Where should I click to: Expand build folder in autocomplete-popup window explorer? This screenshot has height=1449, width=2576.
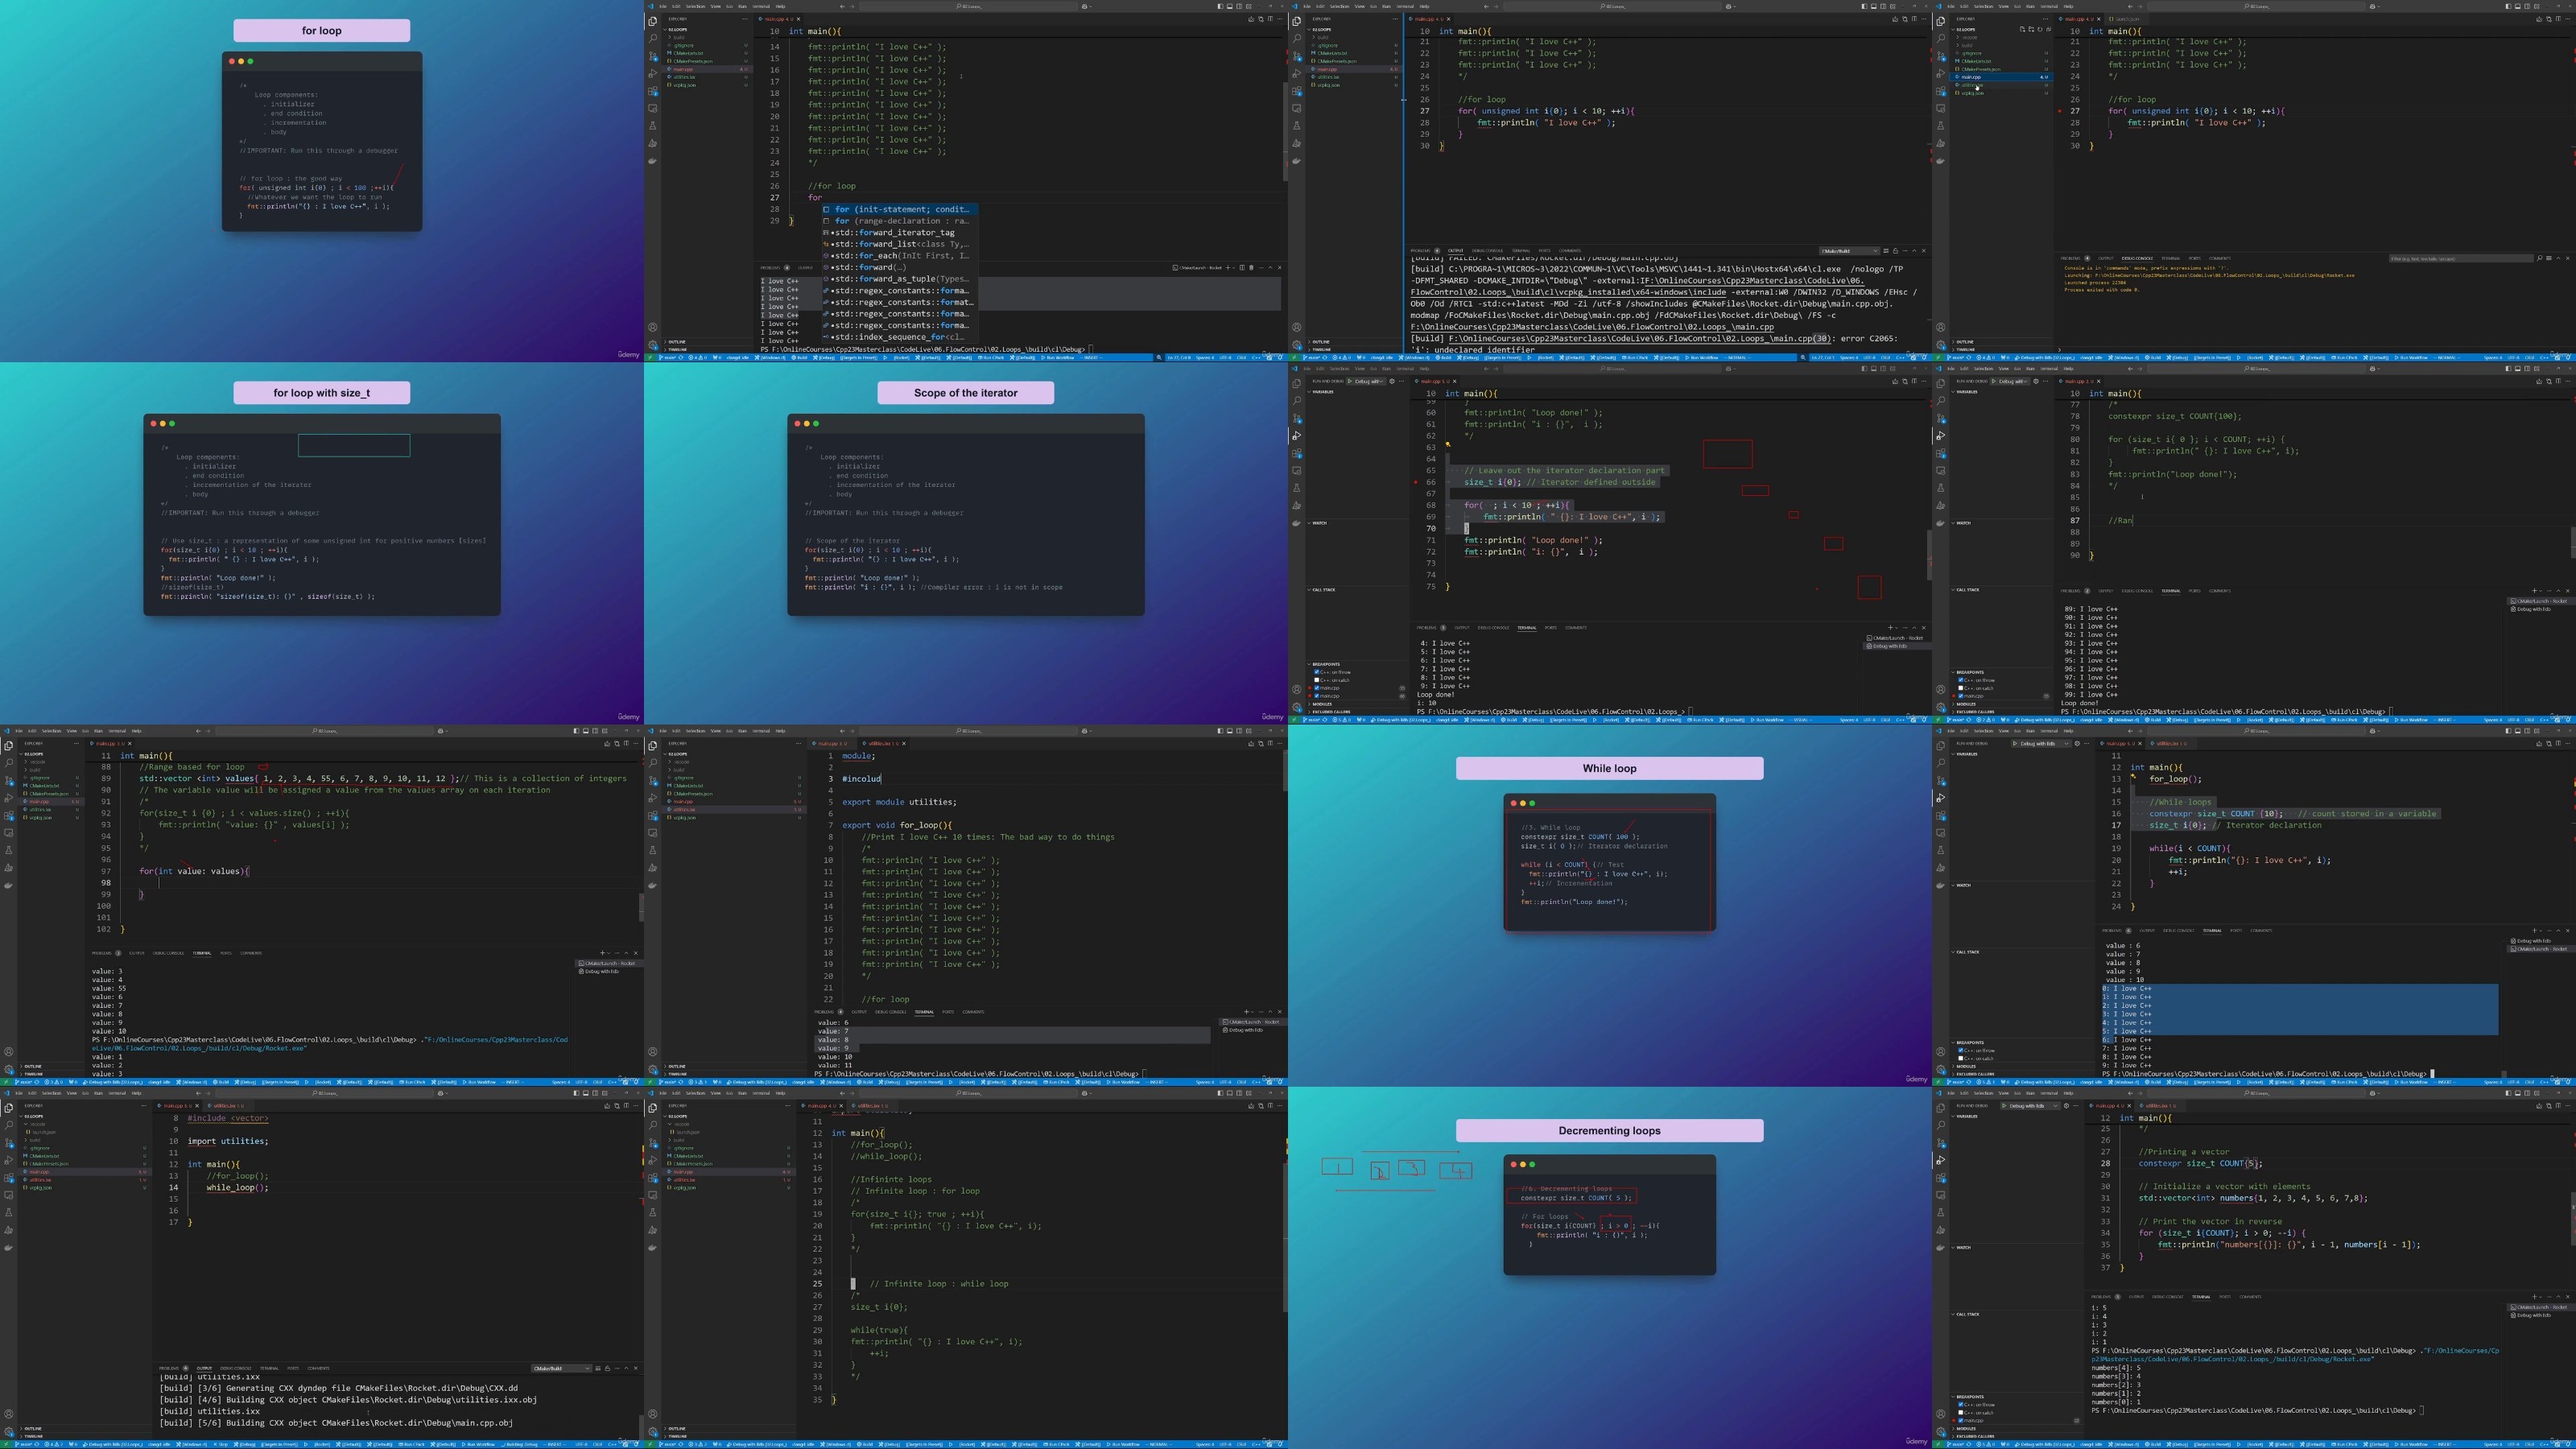tap(678, 37)
